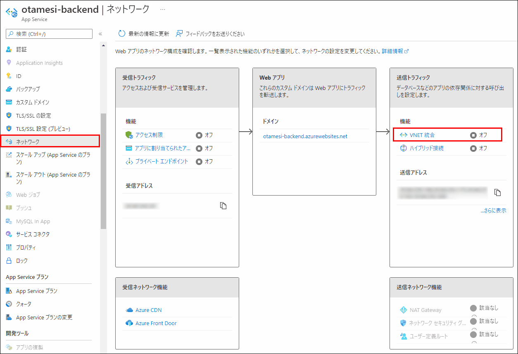The image size is (518, 354).
Task: Copy the 受信アドレス with copy icon
Action: click(x=223, y=205)
